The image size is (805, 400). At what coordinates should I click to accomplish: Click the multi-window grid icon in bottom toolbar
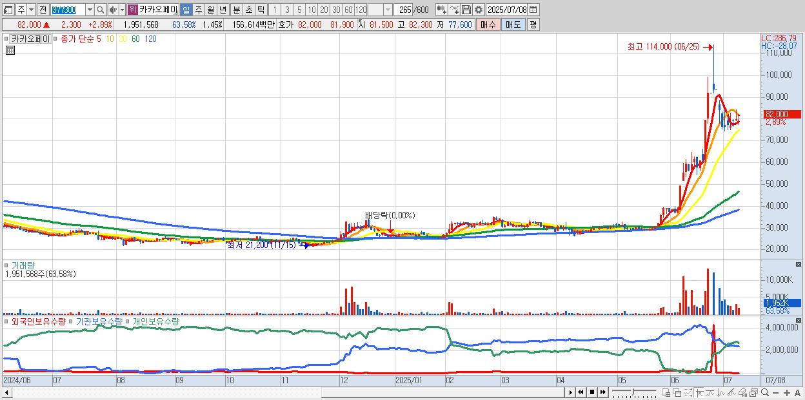[666, 393]
